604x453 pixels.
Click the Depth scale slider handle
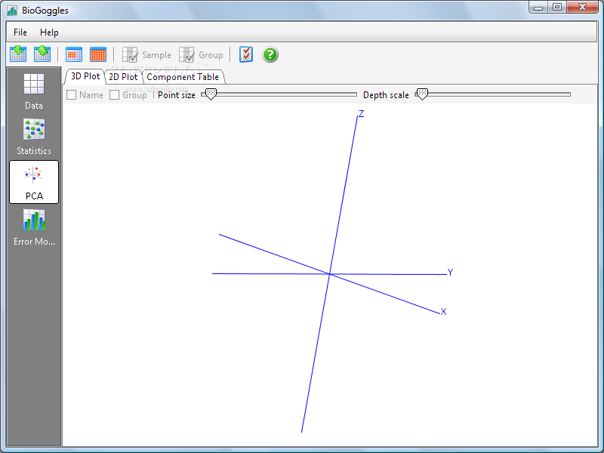coord(422,94)
